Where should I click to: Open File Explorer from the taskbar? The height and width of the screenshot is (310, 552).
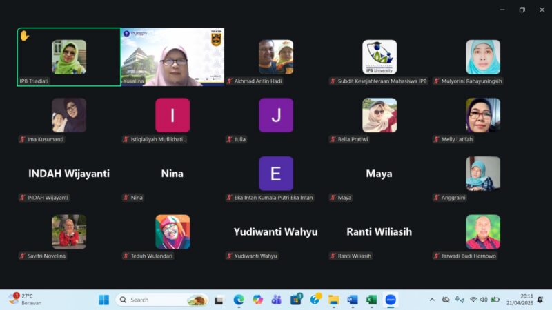tap(334, 300)
